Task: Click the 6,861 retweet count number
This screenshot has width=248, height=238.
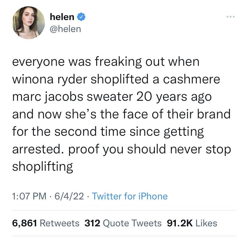Action: pos(25,223)
